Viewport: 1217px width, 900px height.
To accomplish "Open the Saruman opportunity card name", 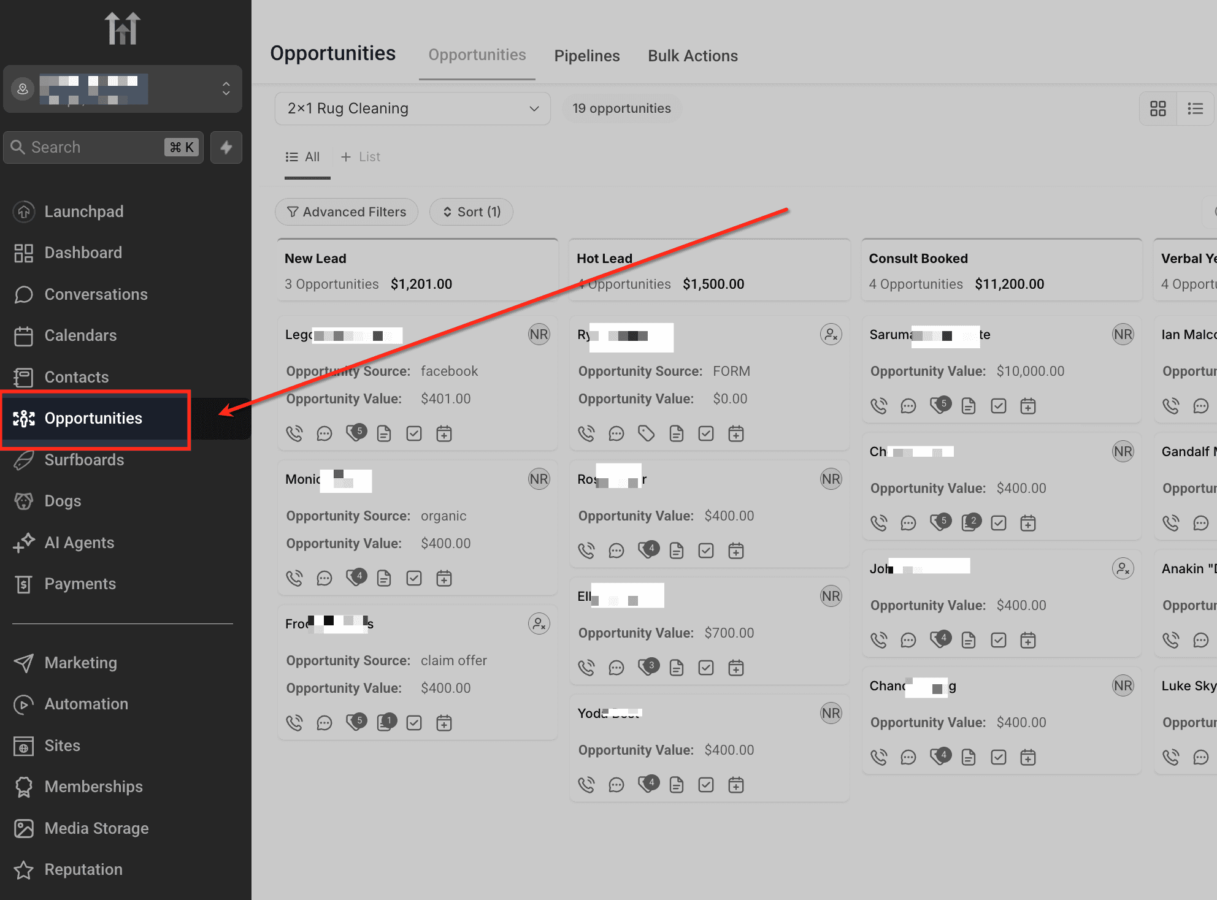I will (x=930, y=335).
